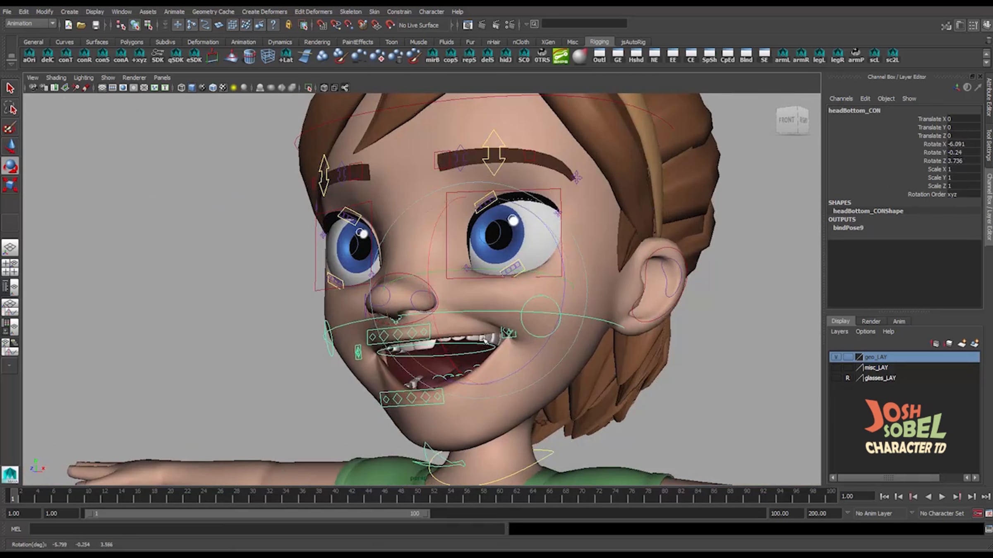This screenshot has width=993, height=558.
Task: Activate the Rotate tool sphere icon
Action: (x=10, y=166)
